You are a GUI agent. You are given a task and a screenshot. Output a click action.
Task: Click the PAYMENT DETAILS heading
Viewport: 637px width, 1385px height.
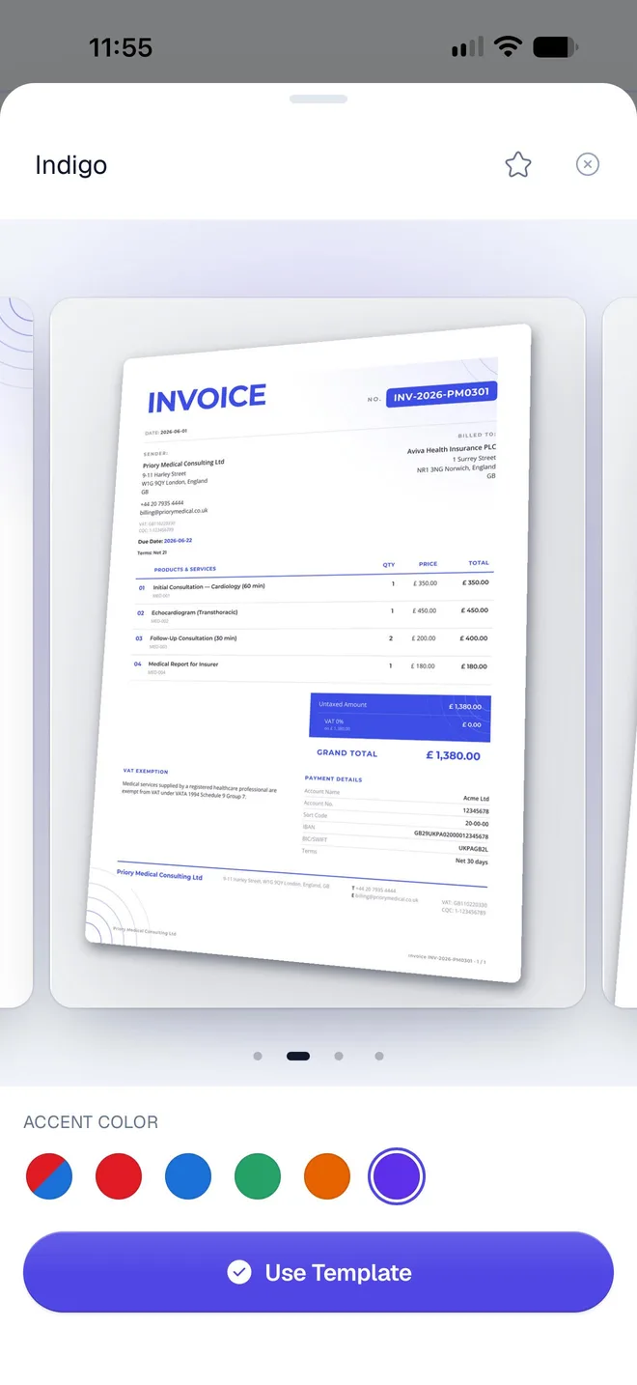(x=334, y=778)
